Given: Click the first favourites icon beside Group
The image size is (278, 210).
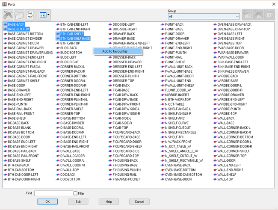Looking at the screenshot, I should tap(247, 15).
